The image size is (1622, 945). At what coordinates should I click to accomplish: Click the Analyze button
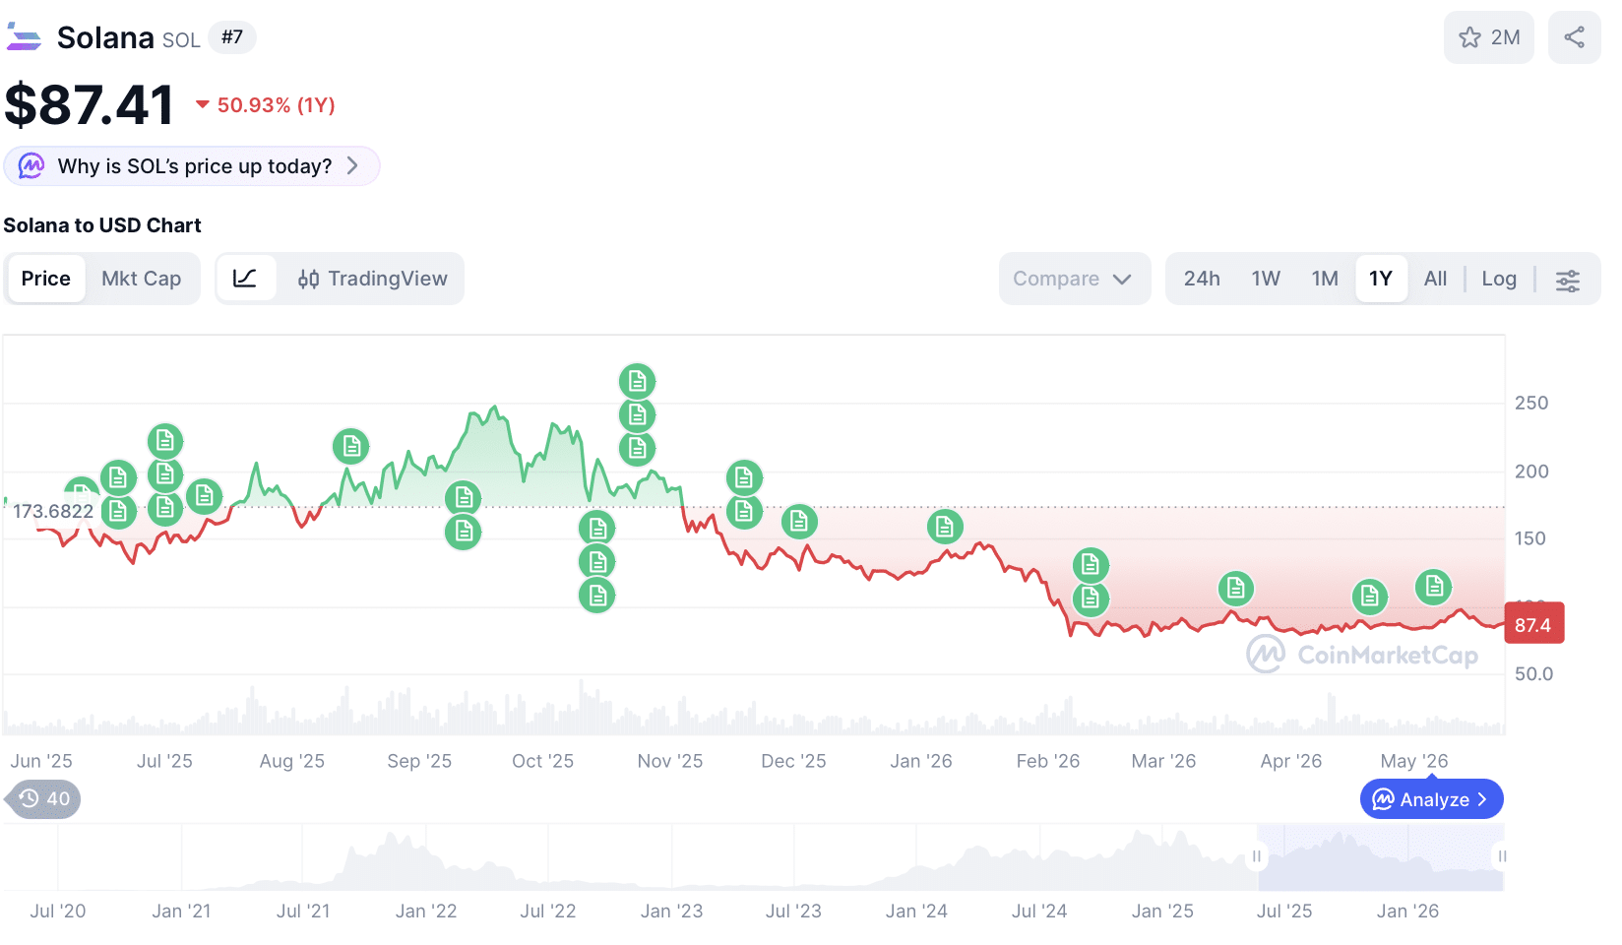click(1431, 799)
